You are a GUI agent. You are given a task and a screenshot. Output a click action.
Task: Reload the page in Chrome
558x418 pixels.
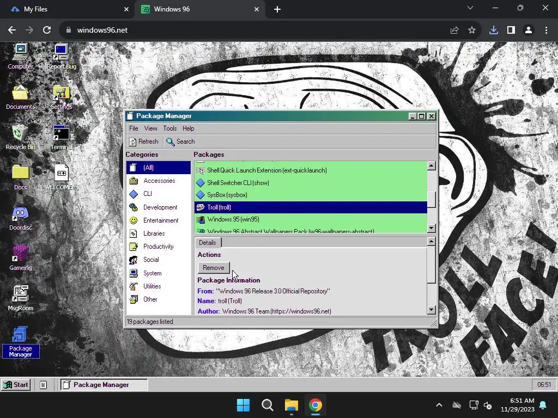47,30
